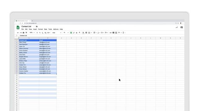Click the Create a filter icon

pyautogui.click(x=119, y=33)
